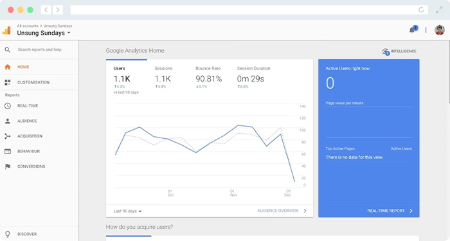This screenshot has height=241, width=450.
Task: Open AUDIENCE reports section
Action: pyautogui.click(x=27, y=121)
